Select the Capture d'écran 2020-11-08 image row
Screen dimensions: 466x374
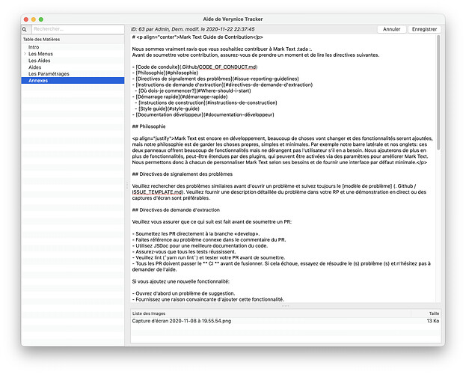285,321
